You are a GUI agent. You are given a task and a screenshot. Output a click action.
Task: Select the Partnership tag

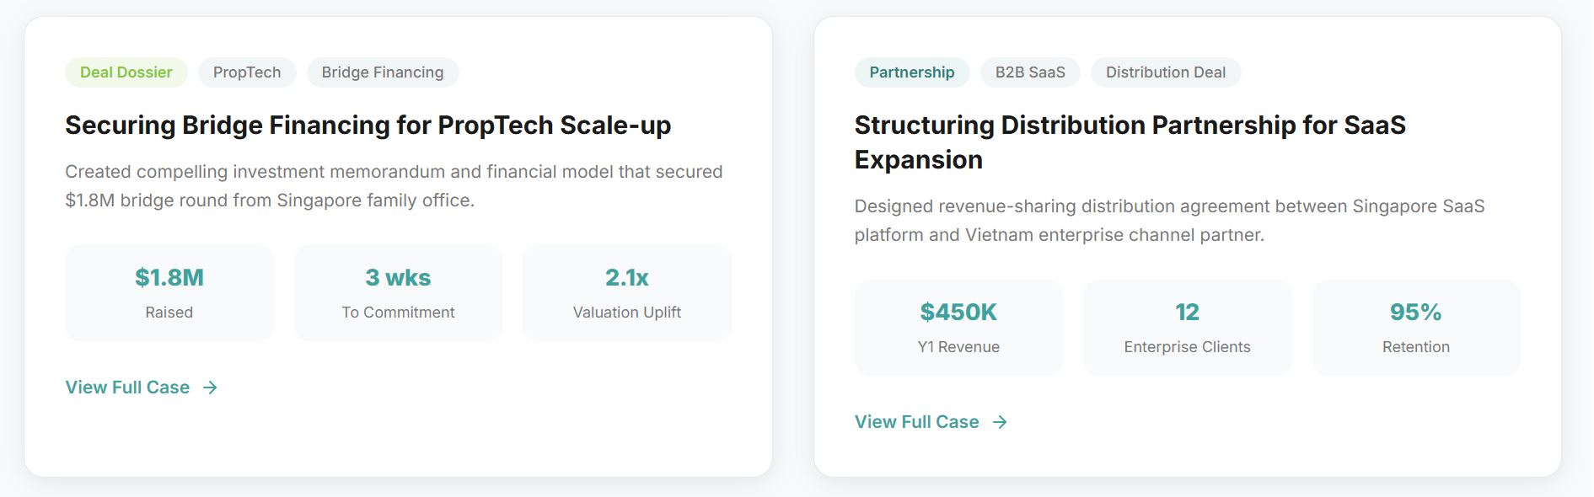[x=912, y=72]
